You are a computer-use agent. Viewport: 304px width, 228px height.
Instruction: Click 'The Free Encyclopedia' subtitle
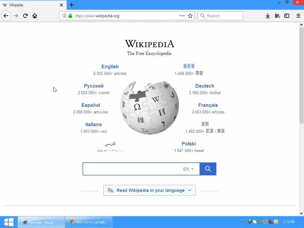149,53
